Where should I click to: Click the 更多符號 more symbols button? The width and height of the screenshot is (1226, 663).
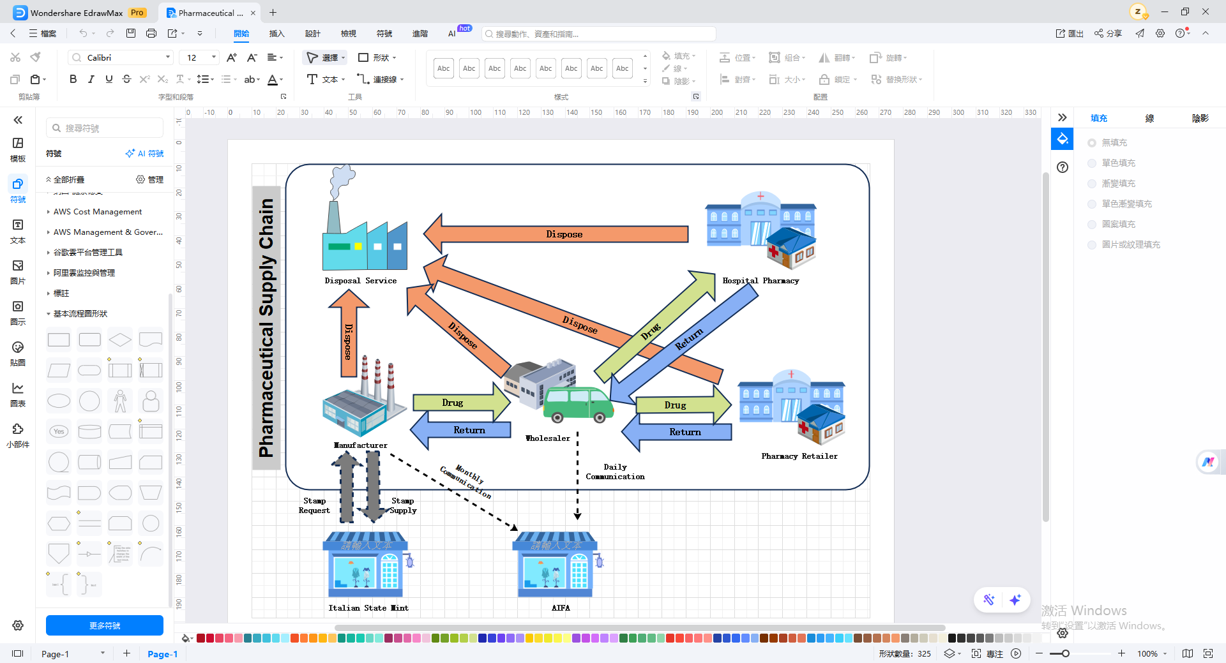(105, 625)
